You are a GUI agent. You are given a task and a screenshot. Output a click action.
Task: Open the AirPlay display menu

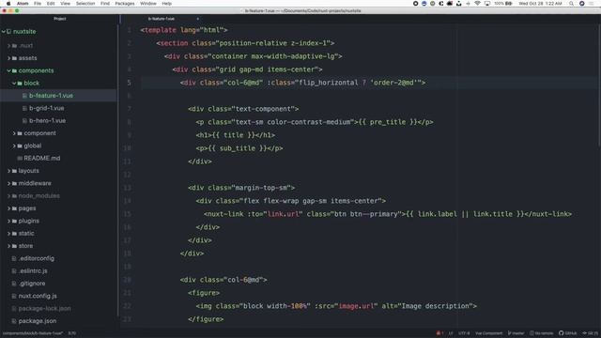coord(487,4)
